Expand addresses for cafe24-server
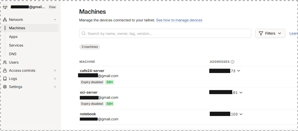The width and height of the screenshot is (298, 131). pyautogui.click(x=239, y=71)
